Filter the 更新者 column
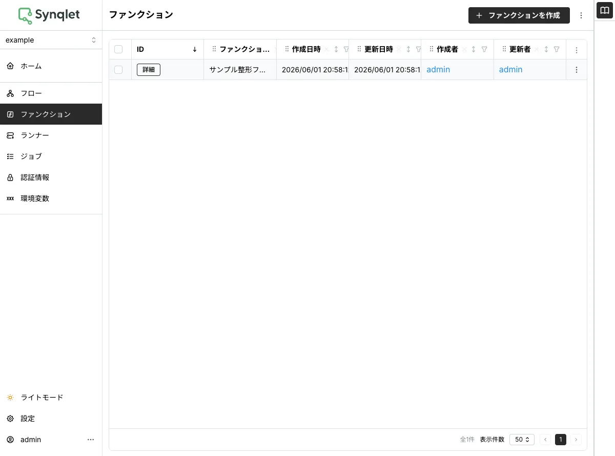615x456 pixels. coord(557,50)
